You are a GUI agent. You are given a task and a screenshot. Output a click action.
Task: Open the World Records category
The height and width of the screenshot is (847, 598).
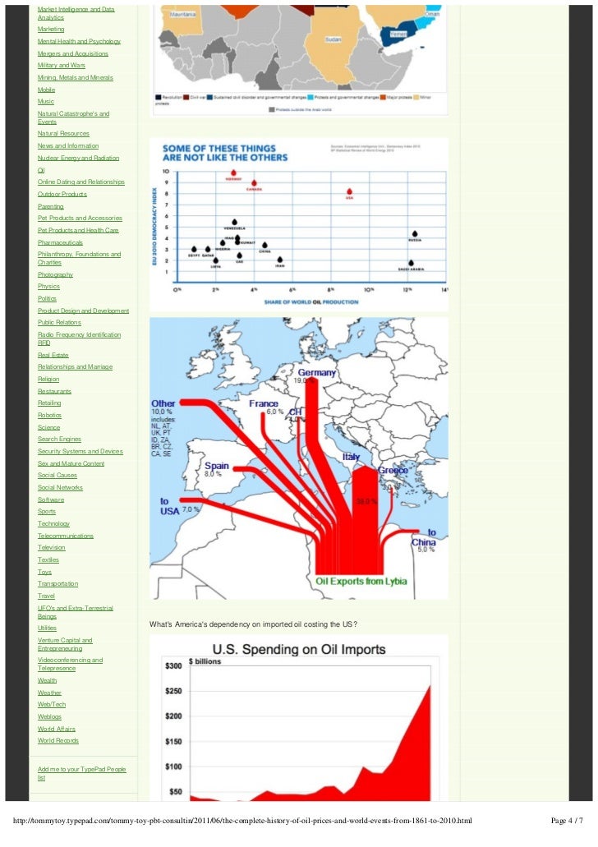tap(58, 741)
